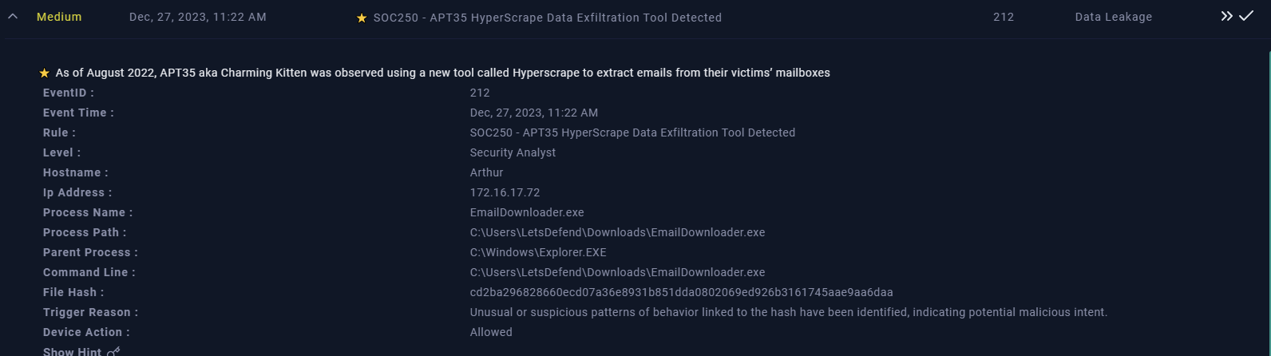
Task: Click the Parent Process Explorer.EXE value
Action: click(538, 252)
